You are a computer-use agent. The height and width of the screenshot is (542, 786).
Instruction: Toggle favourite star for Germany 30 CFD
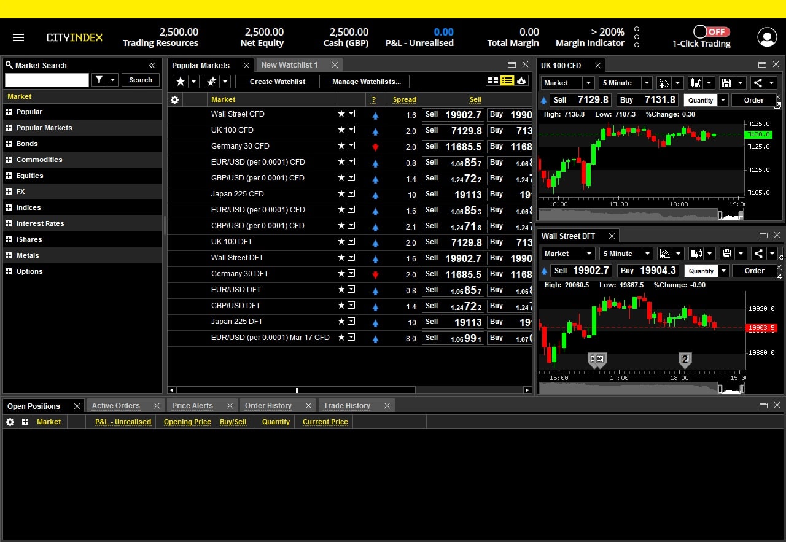pos(341,146)
